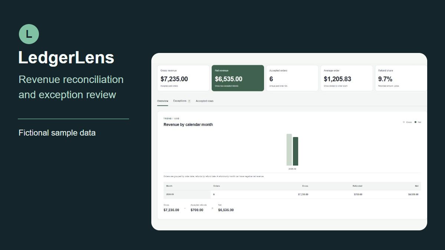Click the 2026-09 month cell in table

point(187,194)
